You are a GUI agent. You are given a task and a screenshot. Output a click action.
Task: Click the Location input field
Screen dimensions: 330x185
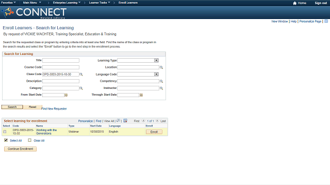(x=138, y=67)
